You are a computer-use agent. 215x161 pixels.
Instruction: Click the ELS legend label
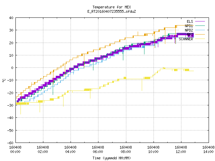point(190,21)
